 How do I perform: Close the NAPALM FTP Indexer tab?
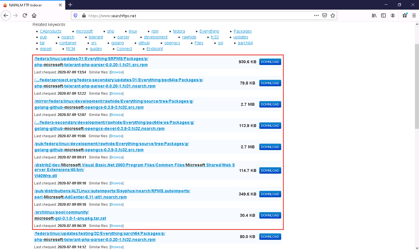60,5
